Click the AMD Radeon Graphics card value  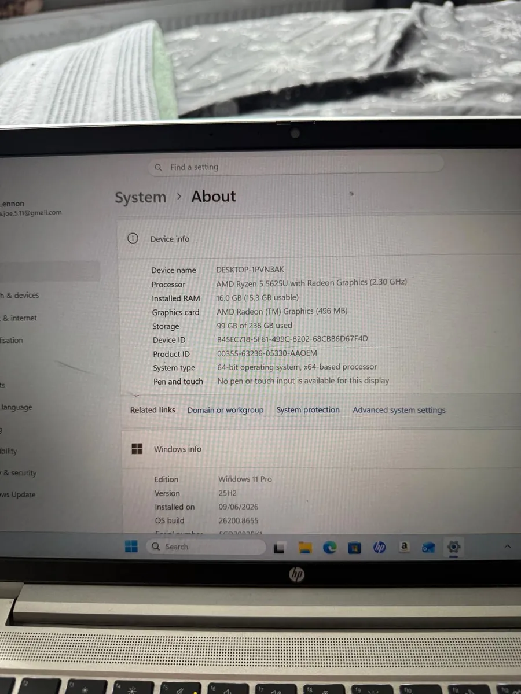pos(282,311)
